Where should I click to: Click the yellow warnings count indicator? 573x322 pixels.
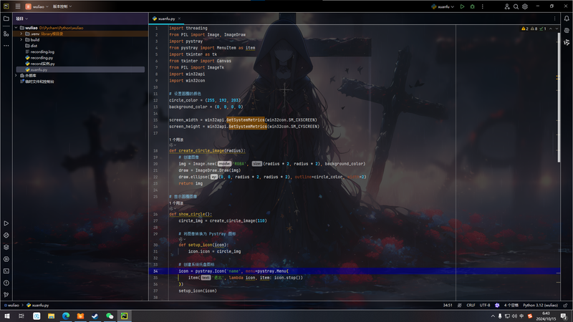point(525,29)
